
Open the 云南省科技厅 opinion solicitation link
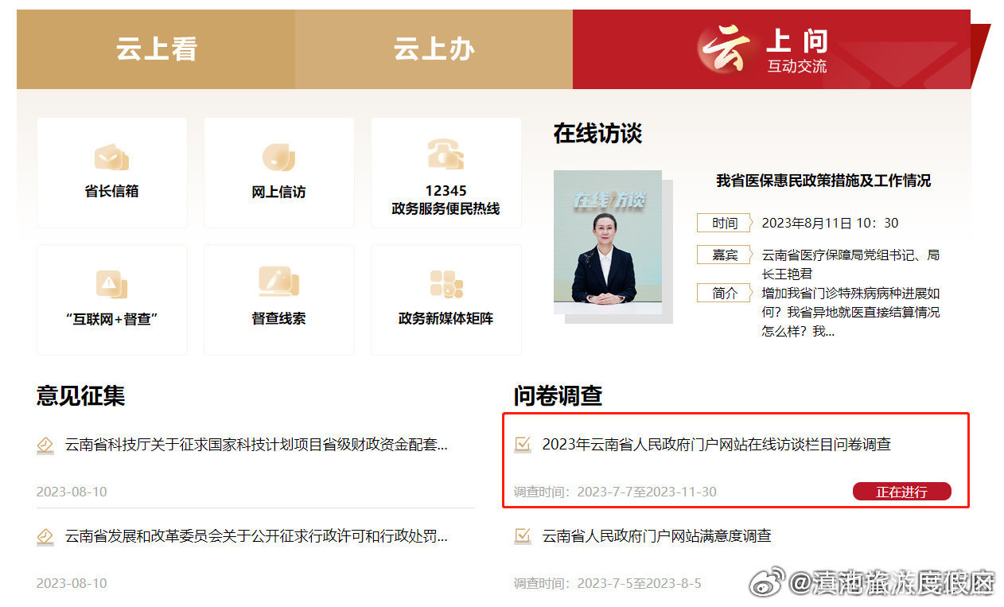click(x=255, y=445)
